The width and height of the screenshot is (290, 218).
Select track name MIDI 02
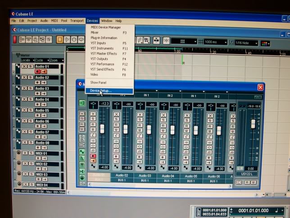click(47, 164)
